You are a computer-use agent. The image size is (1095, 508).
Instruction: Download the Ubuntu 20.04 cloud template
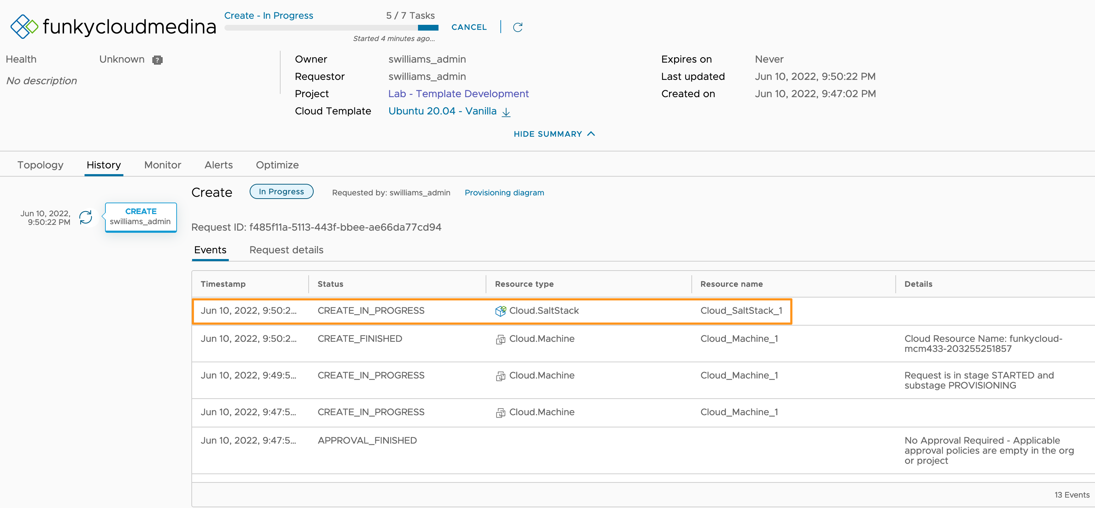[x=506, y=112]
